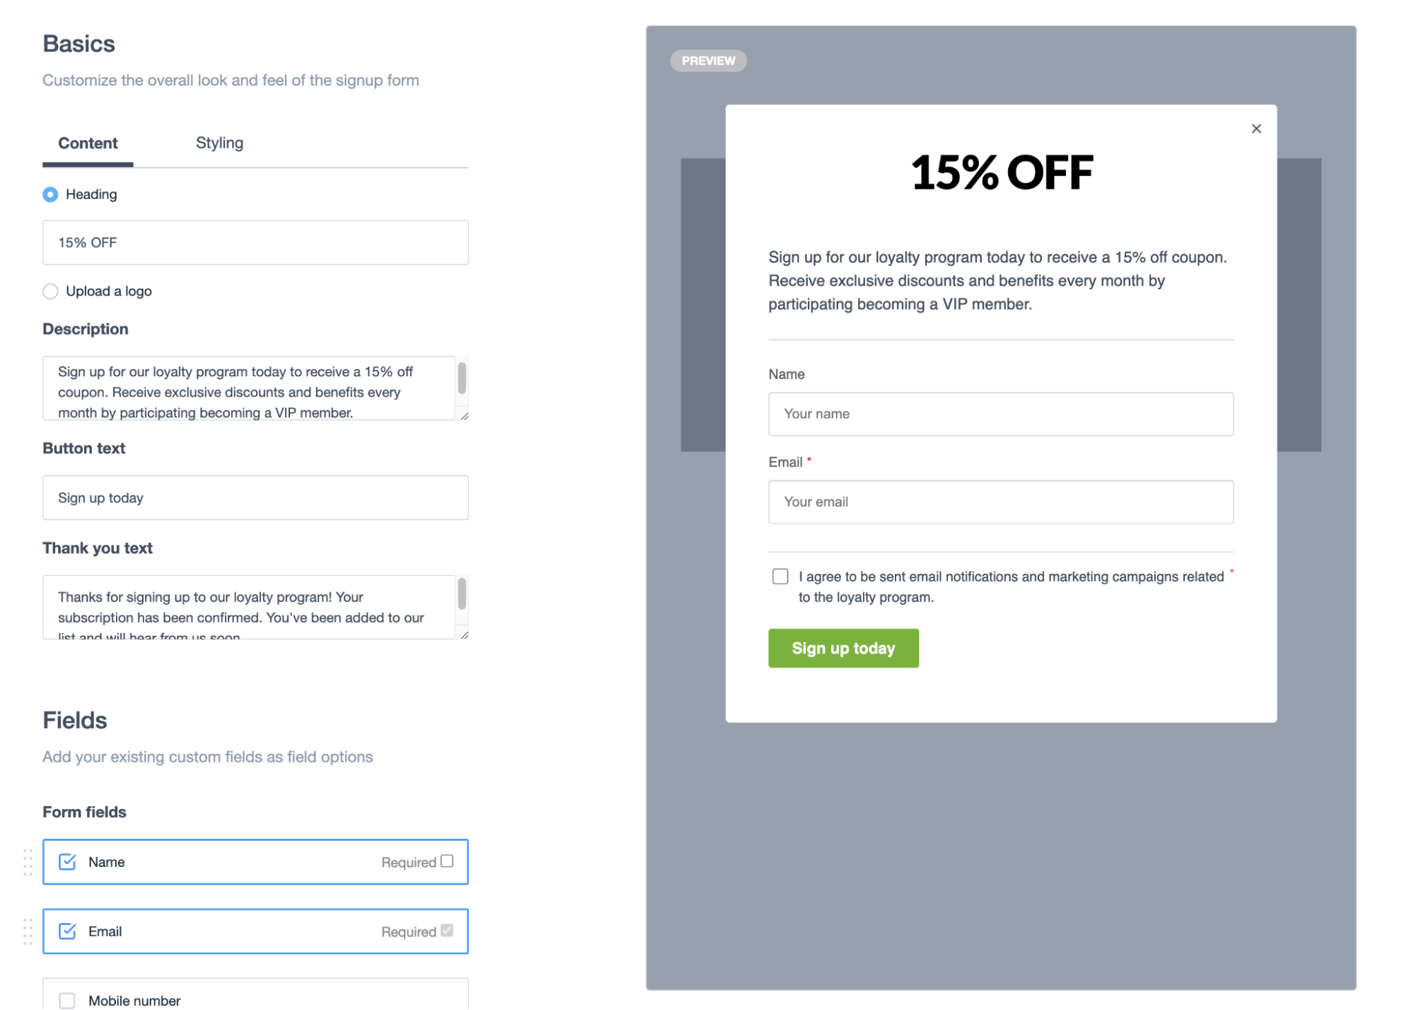This screenshot has width=1414, height=1010.
Task: Select the "Heading" radio option
Action: coord(50,194)
